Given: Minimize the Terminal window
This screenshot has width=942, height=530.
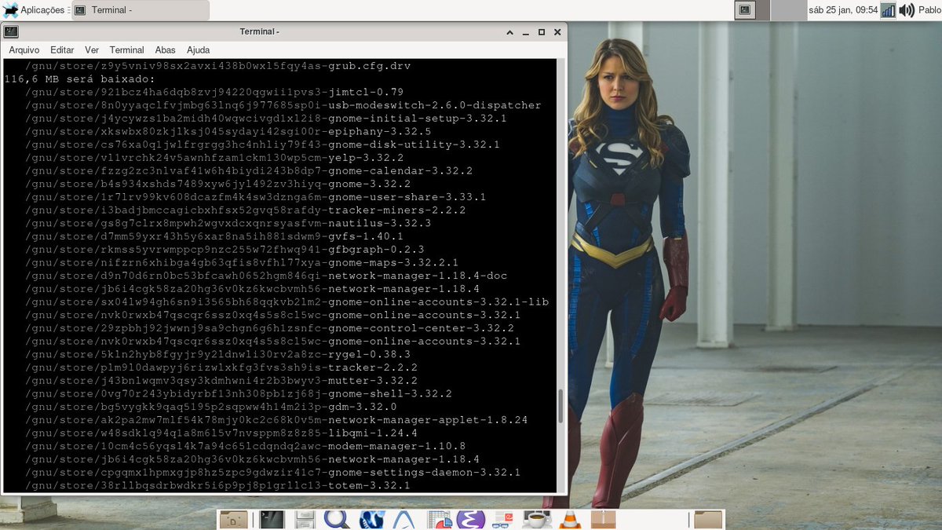Looking at the screenshot, I should (526, 32).
